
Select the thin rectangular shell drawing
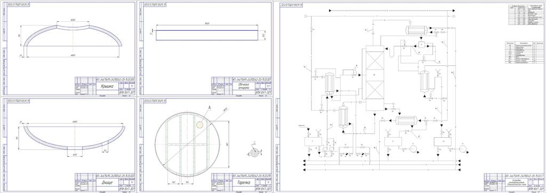[207, 35]
